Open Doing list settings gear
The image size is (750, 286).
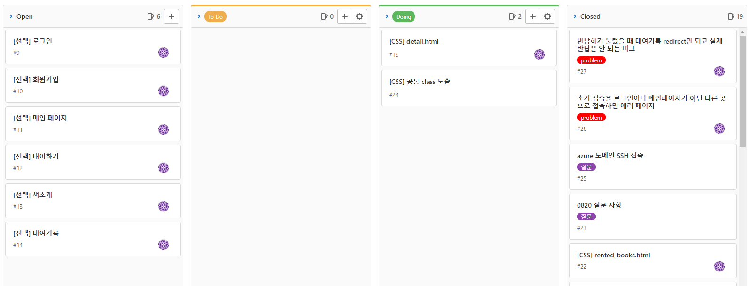tap(547, 16)
